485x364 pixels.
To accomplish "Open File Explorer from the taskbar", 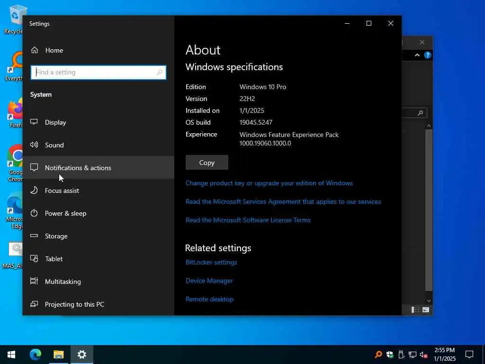I will (58, 355).
